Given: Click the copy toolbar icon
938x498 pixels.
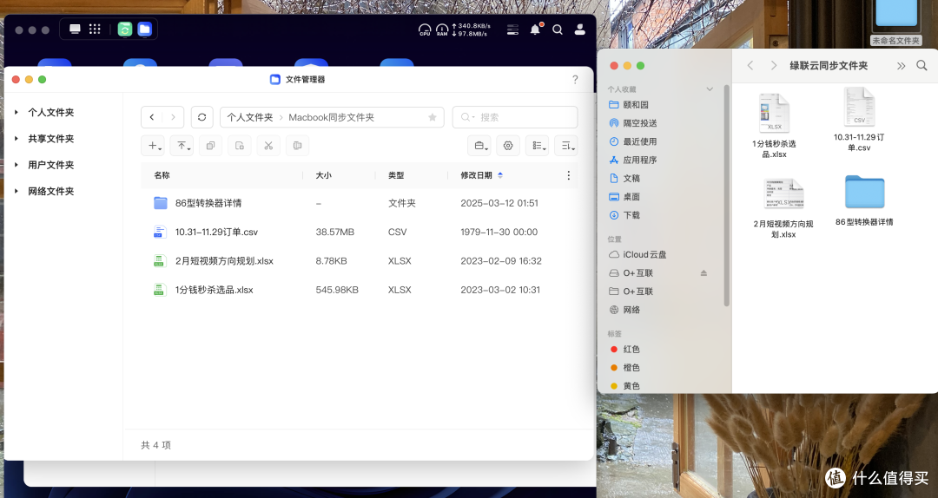Looking at the screenshot, I should [210, 146].
